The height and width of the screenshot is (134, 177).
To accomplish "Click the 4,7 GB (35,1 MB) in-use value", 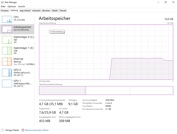I will point(51,104).
